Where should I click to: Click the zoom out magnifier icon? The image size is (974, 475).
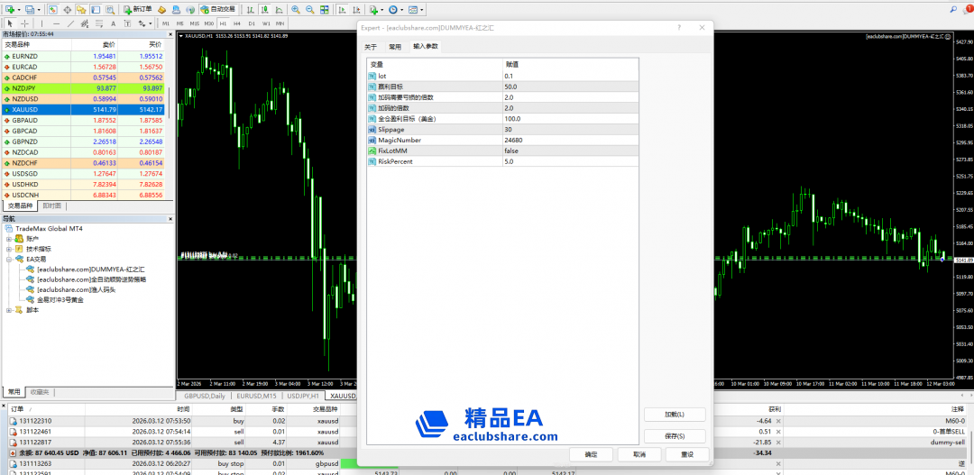click(309, 9)
